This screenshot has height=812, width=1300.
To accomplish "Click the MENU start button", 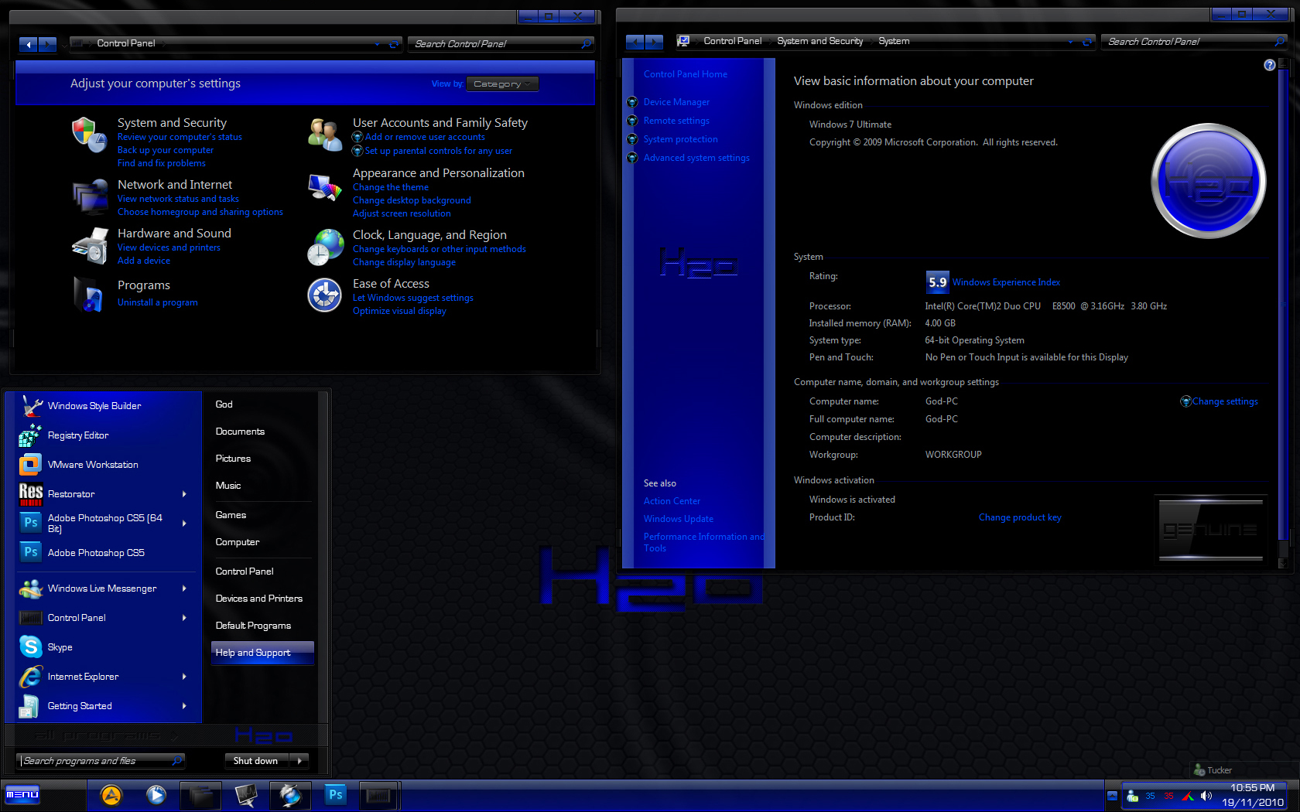I will point(22,794).
